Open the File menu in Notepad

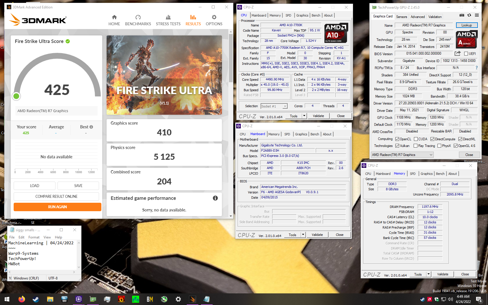point(12,237)
